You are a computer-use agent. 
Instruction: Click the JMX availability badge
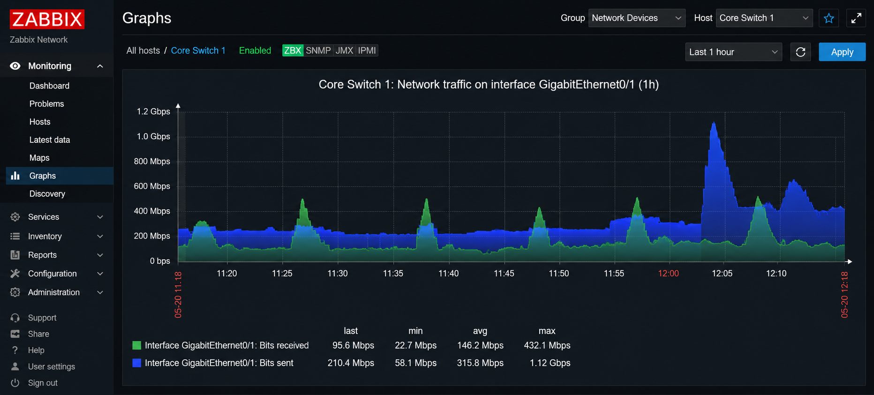(x=344, y=51)
